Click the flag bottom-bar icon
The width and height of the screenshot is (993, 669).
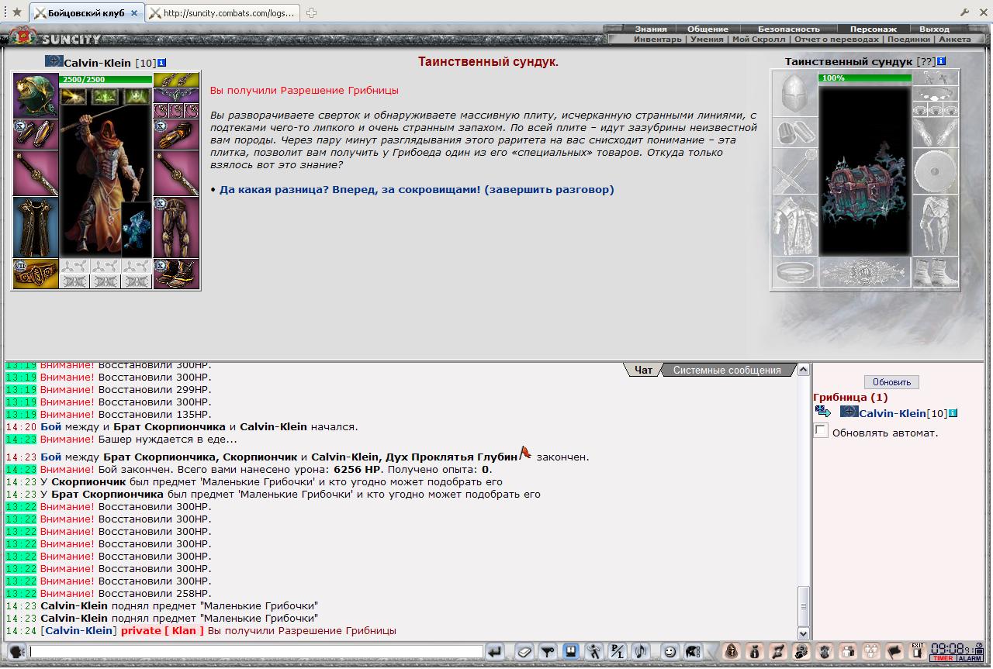894,651
